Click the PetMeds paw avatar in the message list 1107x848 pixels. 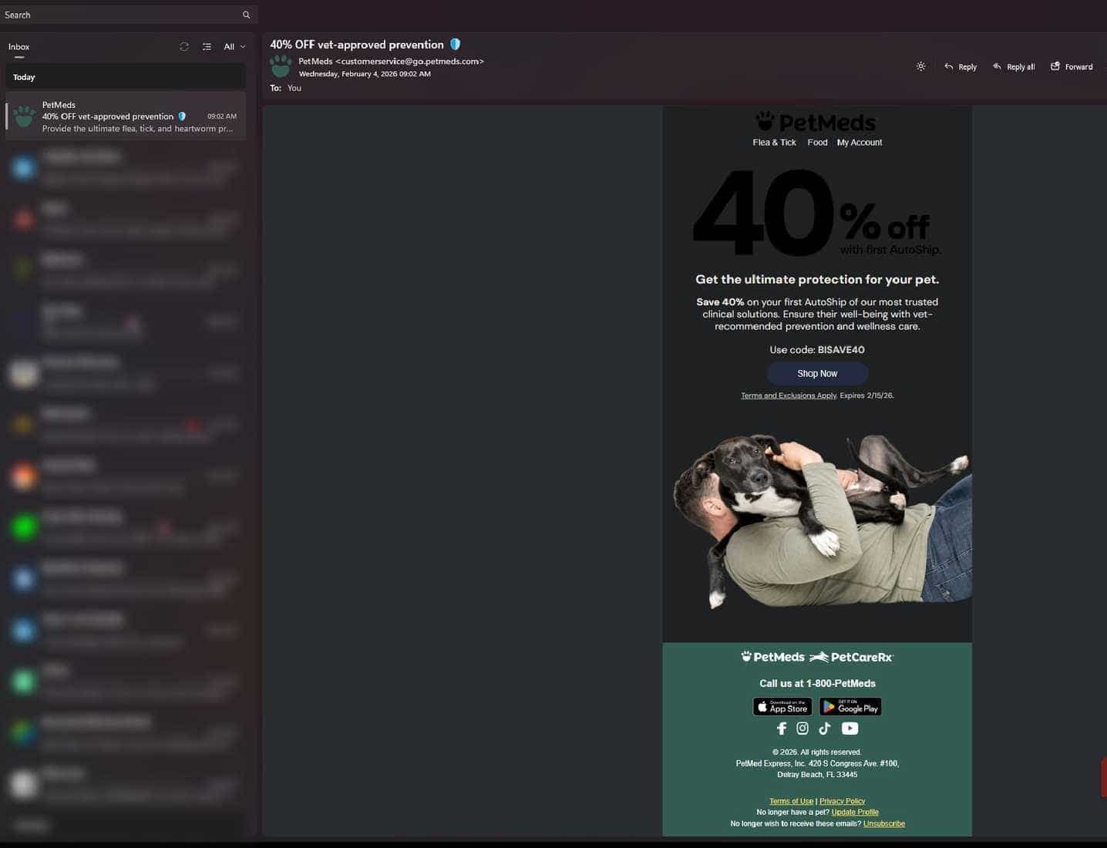(24, 116)
